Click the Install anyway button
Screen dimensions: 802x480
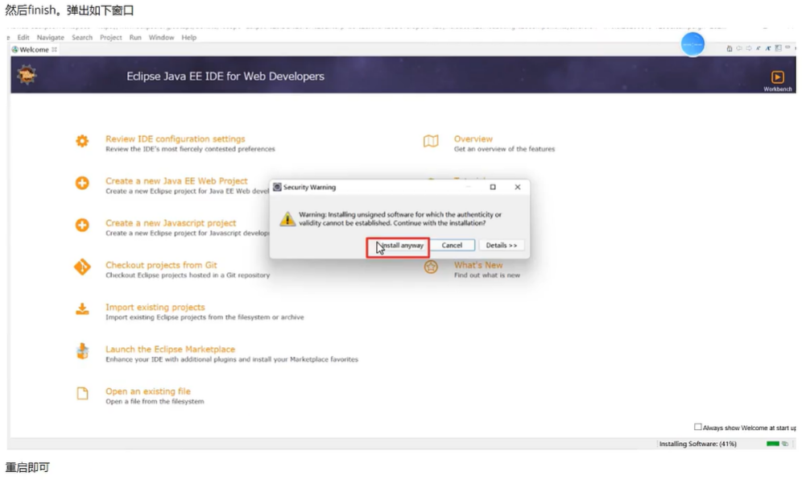point(398,245)
